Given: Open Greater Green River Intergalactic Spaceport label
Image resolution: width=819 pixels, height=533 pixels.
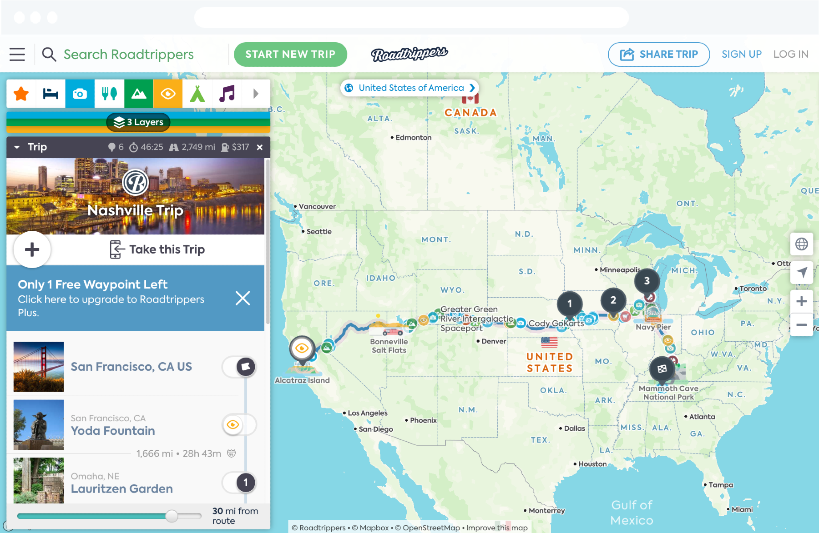Looking at the screenshot, I should tap(476, 319).
